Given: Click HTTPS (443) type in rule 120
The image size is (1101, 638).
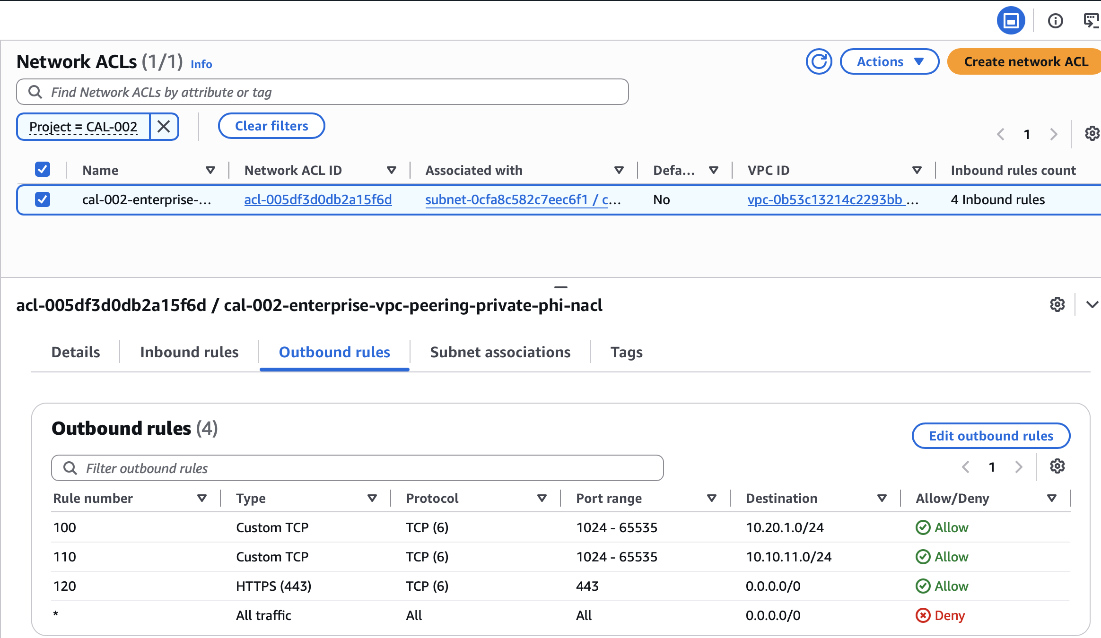Looking at the screenshot, I should [x=274, y=586].
